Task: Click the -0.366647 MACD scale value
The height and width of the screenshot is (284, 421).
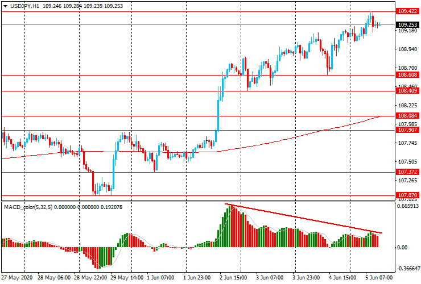Action: (x=407, y=269)
